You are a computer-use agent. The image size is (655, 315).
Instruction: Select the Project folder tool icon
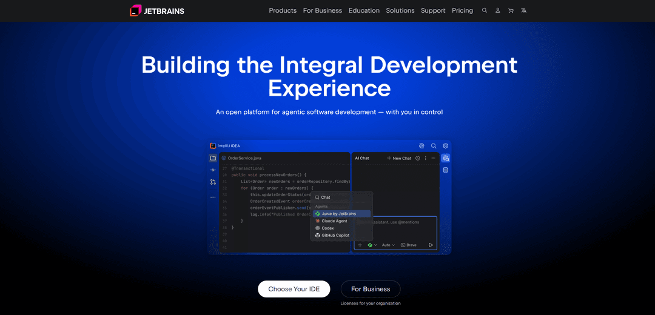click(213, 158)
